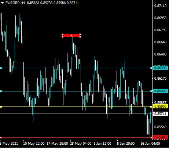Click the 8 Jun 20:00 time label
This screenshot has height=148, width=169.
(126, 144)
